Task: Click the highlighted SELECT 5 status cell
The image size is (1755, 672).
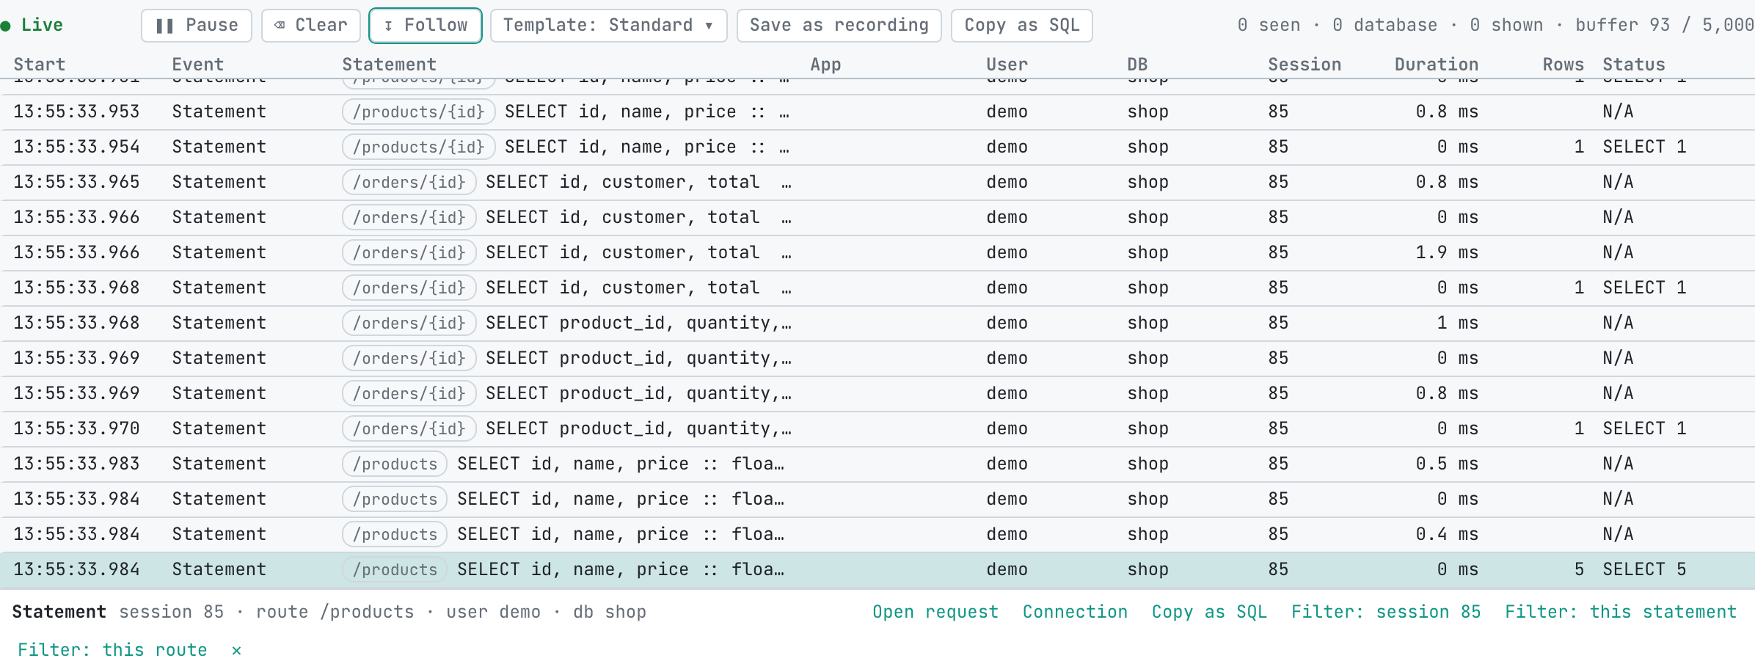Action: (x=1644, y=570)
